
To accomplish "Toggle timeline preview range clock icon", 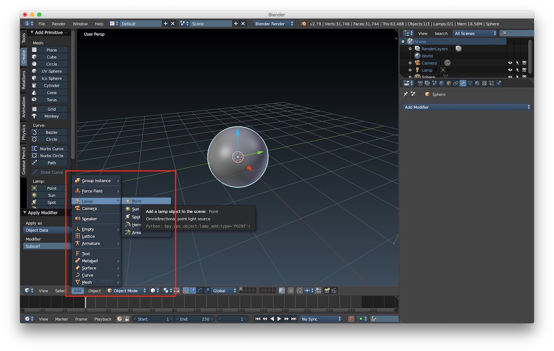I will (x=119, y=319).
